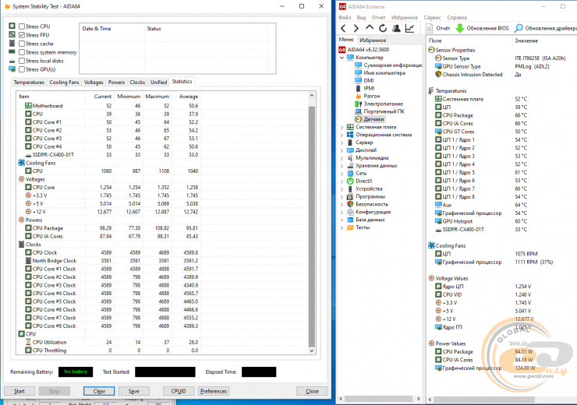Viewport: 577px width, 405px height.
Task: Expand the Сеть tree node
Action: click(342, 174)
